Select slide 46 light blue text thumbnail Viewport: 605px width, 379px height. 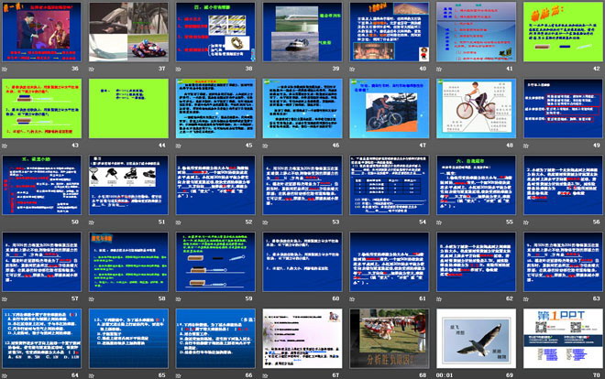pos(302,108)
